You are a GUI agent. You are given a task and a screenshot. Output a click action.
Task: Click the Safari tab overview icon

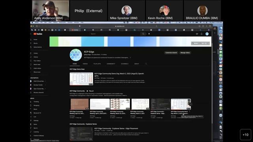click(x=210, y=26)
